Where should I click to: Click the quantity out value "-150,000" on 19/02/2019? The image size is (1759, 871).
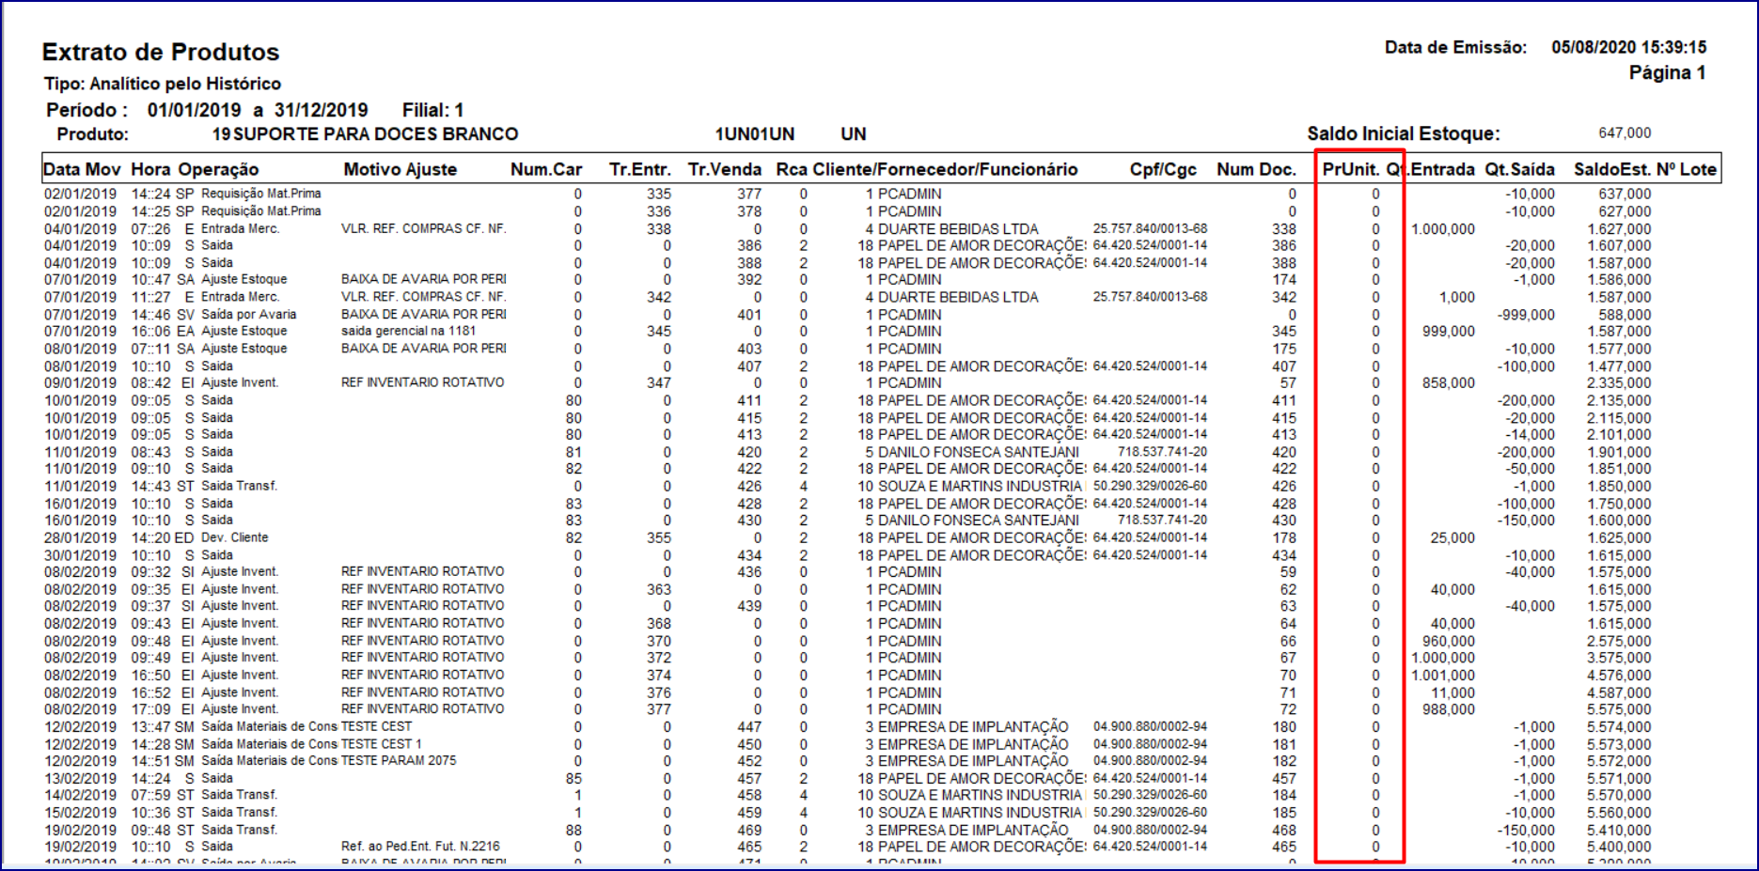point(1527,830)
